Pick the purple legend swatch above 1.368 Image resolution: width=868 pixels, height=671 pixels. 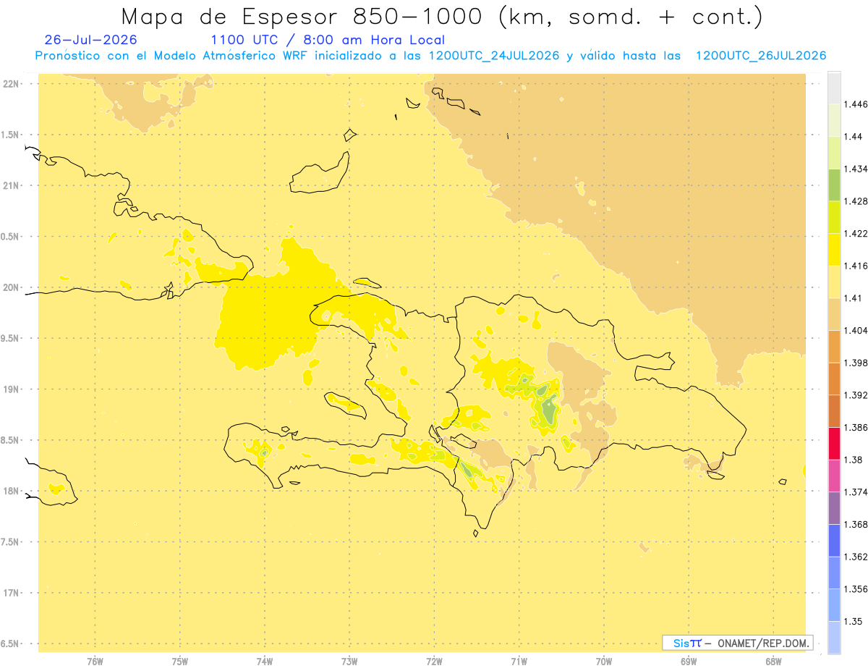point(834,507)
